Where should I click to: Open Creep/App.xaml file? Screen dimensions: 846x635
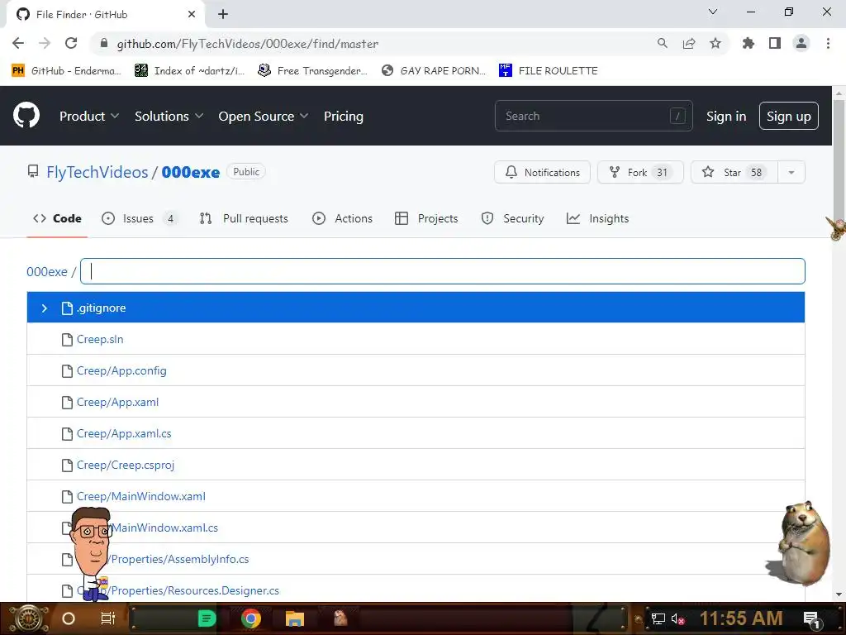117,402
